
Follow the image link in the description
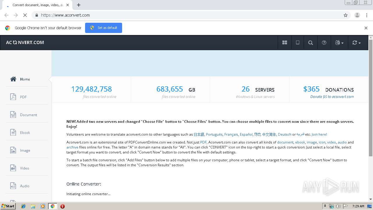[312, 142]
